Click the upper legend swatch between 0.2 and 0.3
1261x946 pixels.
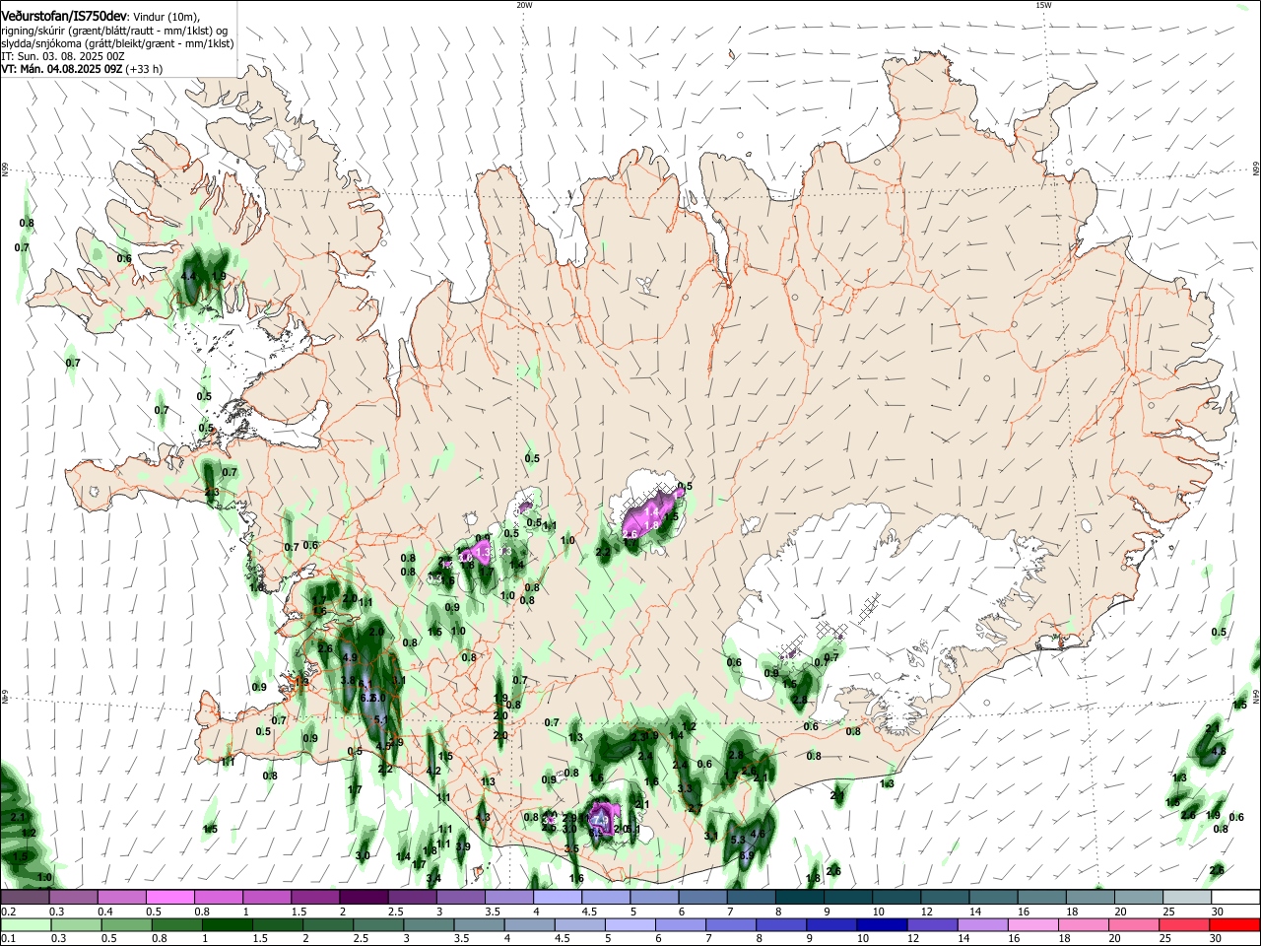pyautogui.click(x=25, y=897)
